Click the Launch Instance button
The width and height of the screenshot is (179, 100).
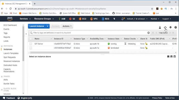[37, 26]
